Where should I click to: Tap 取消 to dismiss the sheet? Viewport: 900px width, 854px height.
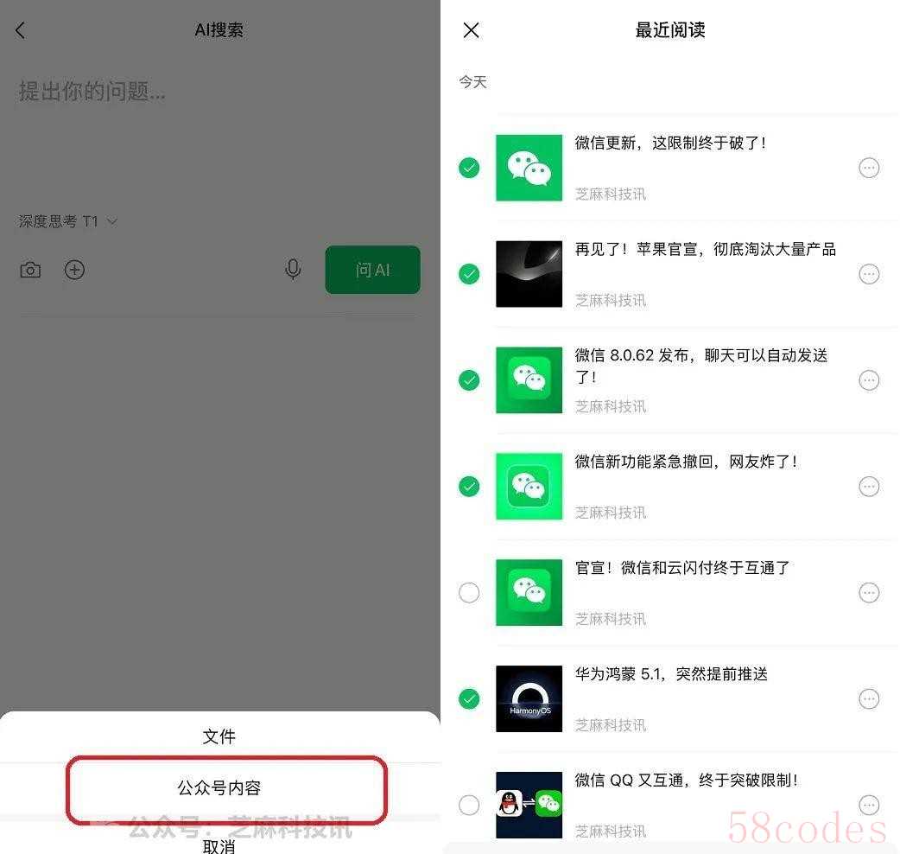click(x=219, y=844)
